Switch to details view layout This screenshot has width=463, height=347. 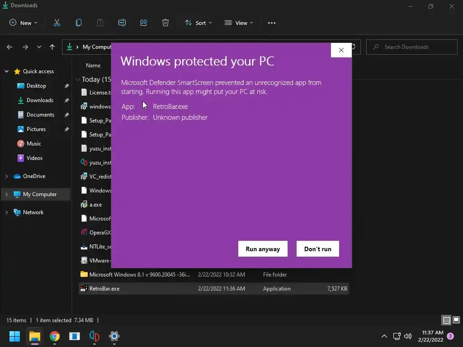pyautogui.click(x=446, y=320)
